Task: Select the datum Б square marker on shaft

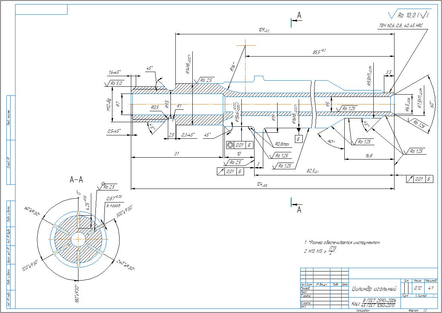Action: [x=298, y=139]
